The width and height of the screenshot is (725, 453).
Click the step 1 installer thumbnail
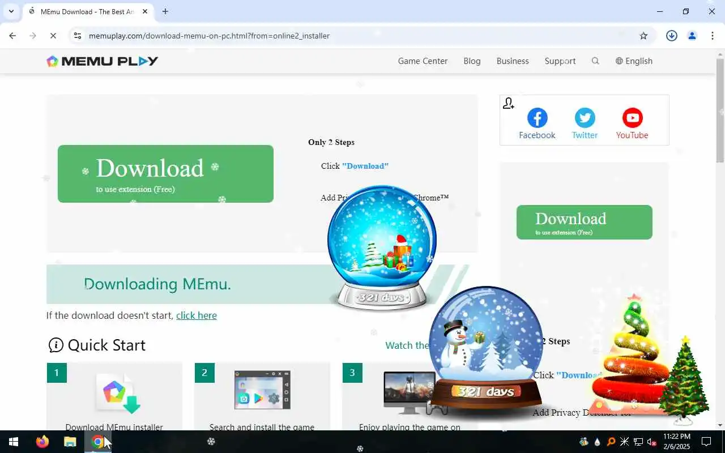pyautogui.click(x=118, y=392)
